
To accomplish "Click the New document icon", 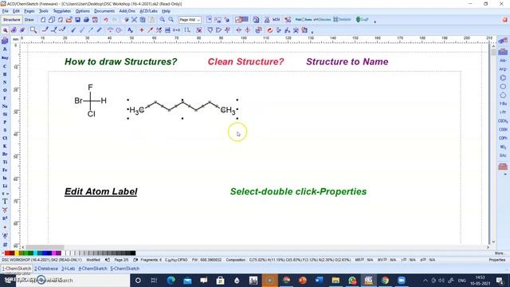I will (x=43, y=20).
